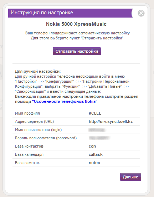Click the Инструкция по настройке title bar
This screenshot has width=154, height=197.
pos(70,13)
